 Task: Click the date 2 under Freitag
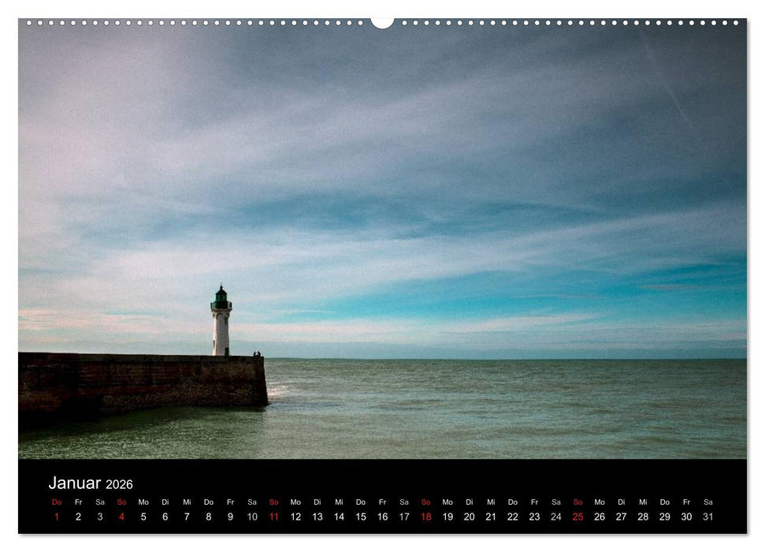coord(77,515)
